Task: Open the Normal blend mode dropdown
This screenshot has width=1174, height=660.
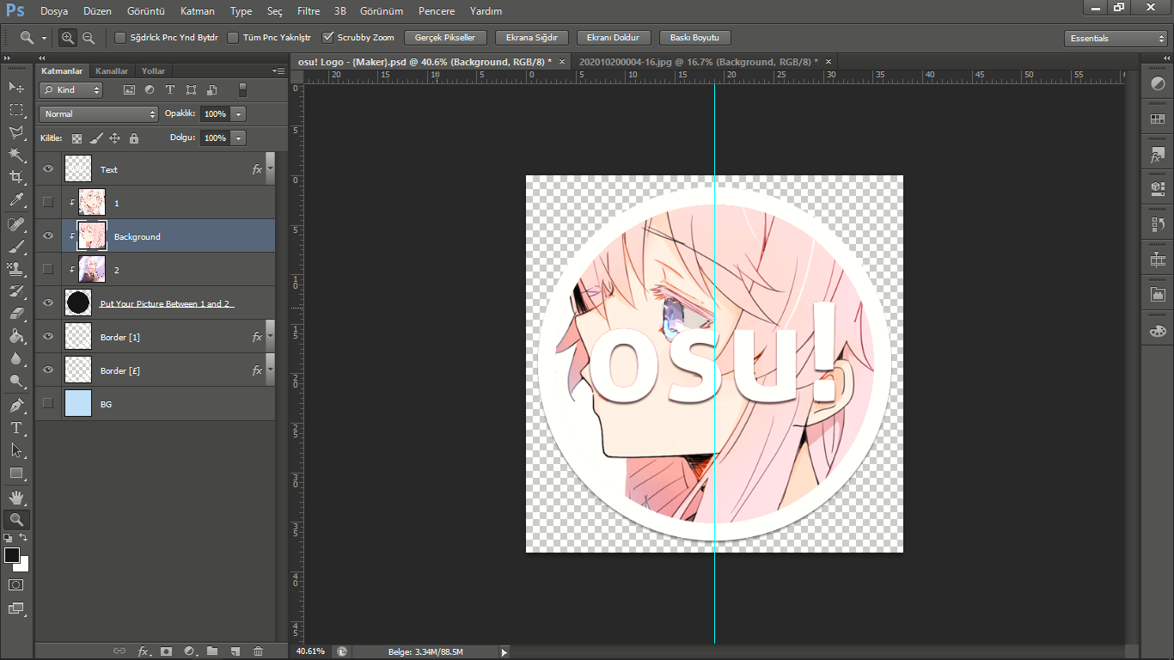Action: (99, 113)
